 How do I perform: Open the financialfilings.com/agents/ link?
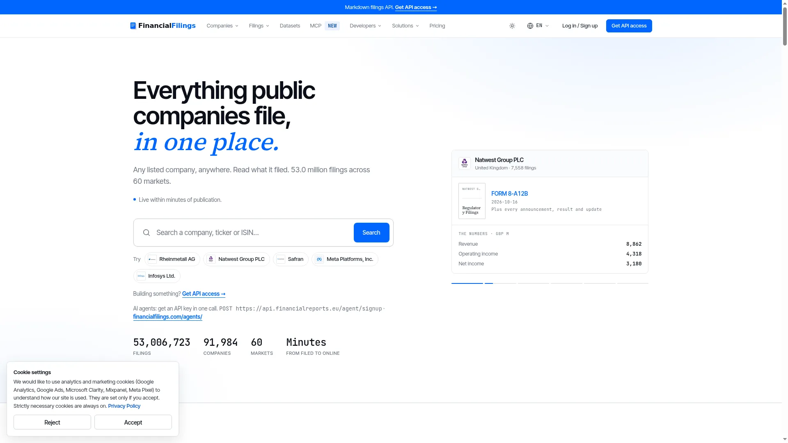coord(167,317)
